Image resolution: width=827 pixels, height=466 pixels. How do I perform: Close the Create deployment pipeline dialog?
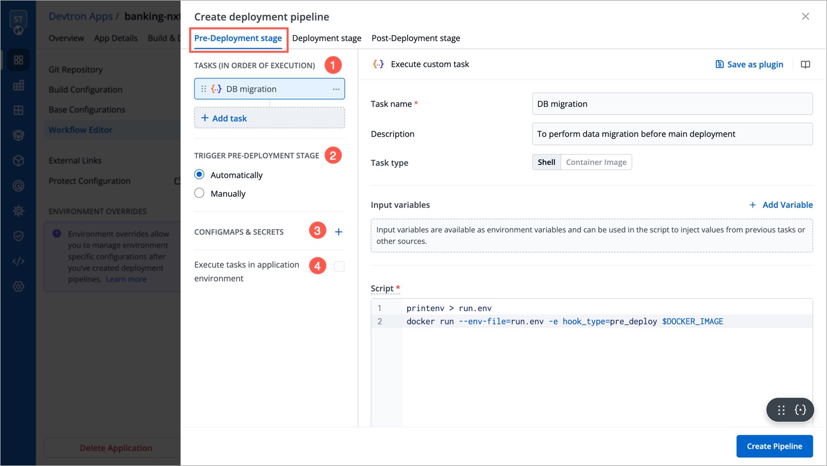click(805, 17)
